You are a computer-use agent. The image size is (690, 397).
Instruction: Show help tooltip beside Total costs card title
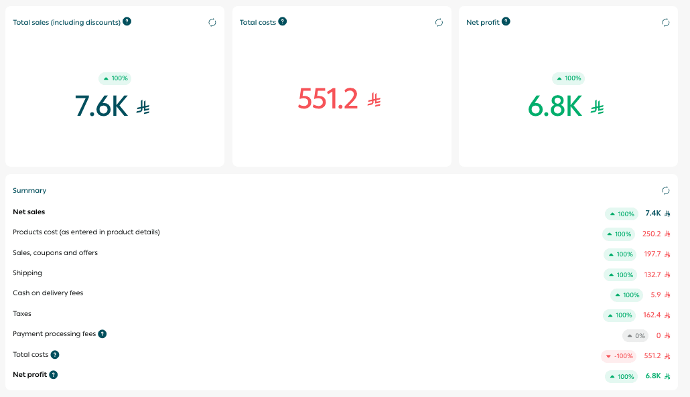coord(283,21)
